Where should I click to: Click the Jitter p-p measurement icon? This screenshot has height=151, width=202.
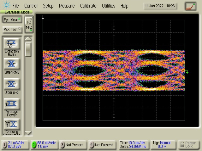[12, 84]
